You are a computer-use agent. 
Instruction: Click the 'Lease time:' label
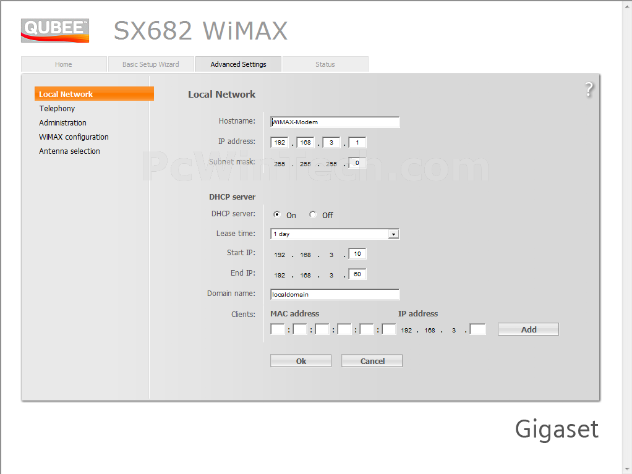point(236,234)
